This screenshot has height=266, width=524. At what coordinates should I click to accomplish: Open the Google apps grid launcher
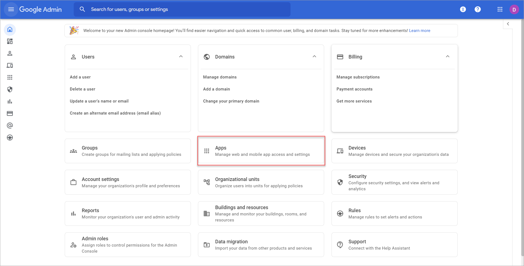point(500,9)
